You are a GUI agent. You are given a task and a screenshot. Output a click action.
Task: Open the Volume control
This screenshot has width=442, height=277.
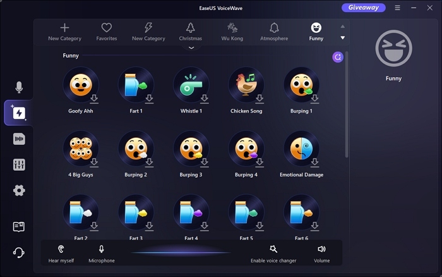click(x=322, y=252)
